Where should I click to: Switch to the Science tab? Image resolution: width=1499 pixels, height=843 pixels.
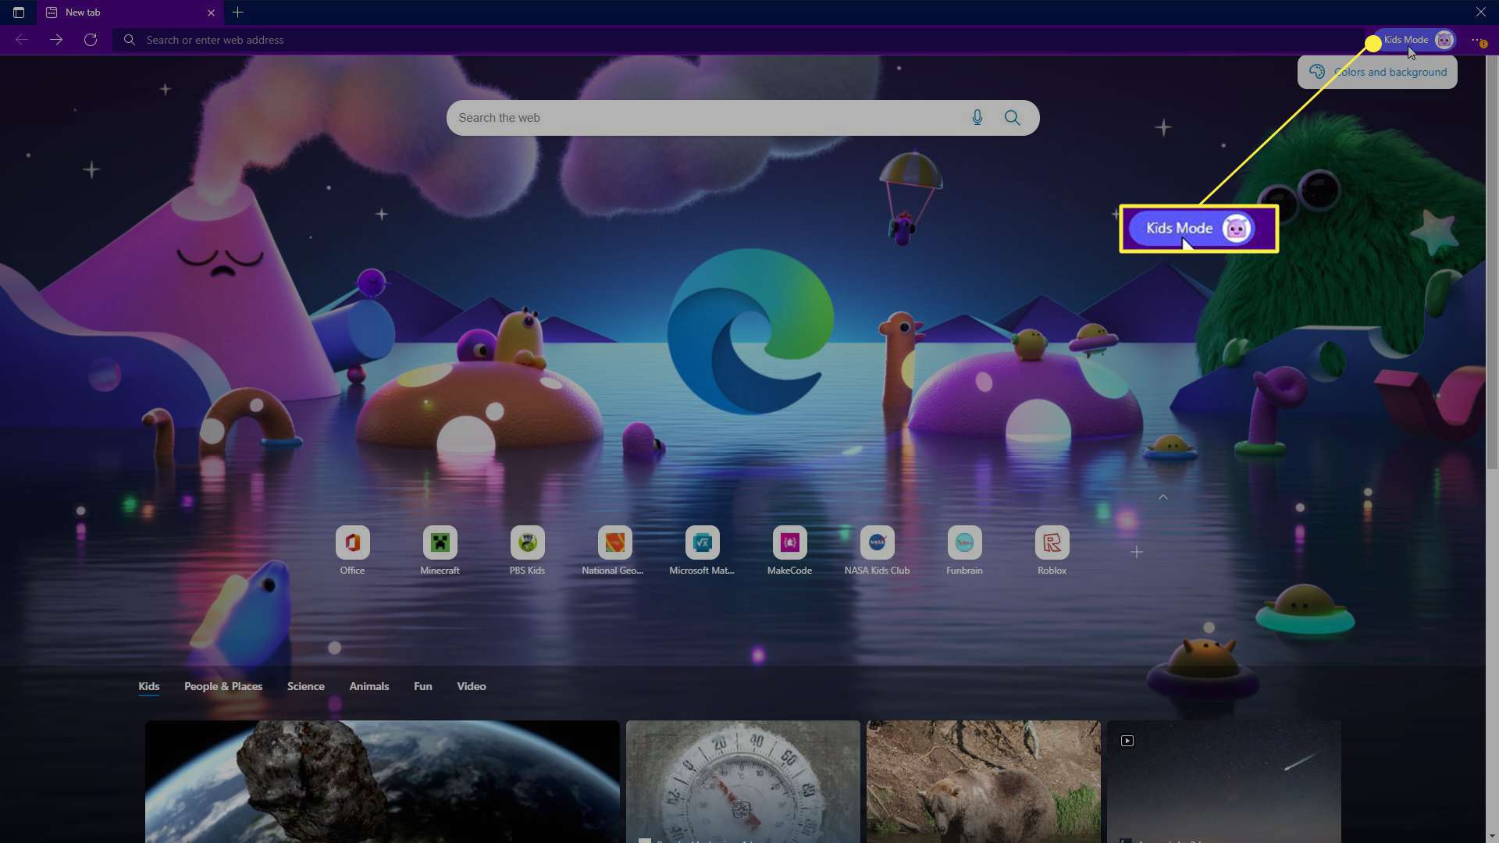click(306, 686)
